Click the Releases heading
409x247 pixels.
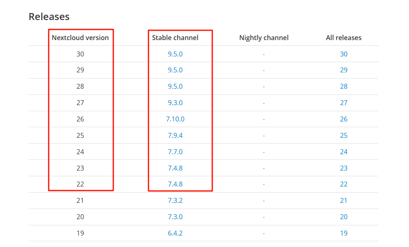(x=49, y=17)
